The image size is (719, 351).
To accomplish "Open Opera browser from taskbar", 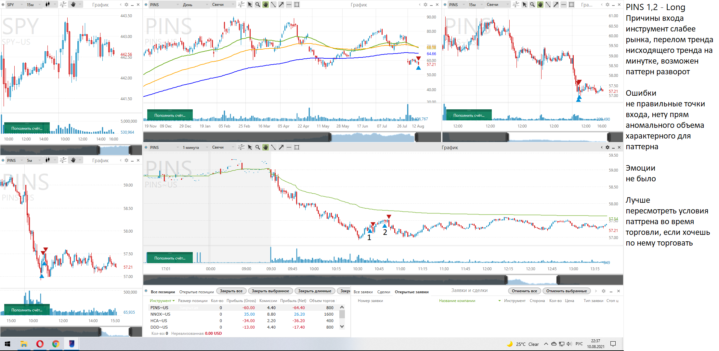I will (x=40, y=344).
